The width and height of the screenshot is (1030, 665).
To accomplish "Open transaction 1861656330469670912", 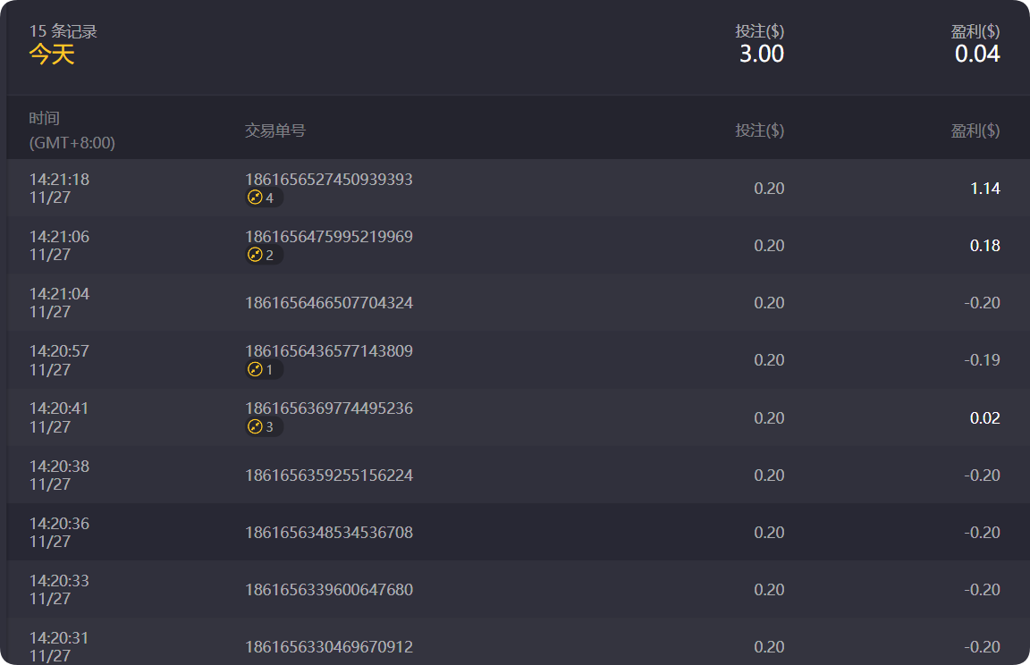I will 329,647.
